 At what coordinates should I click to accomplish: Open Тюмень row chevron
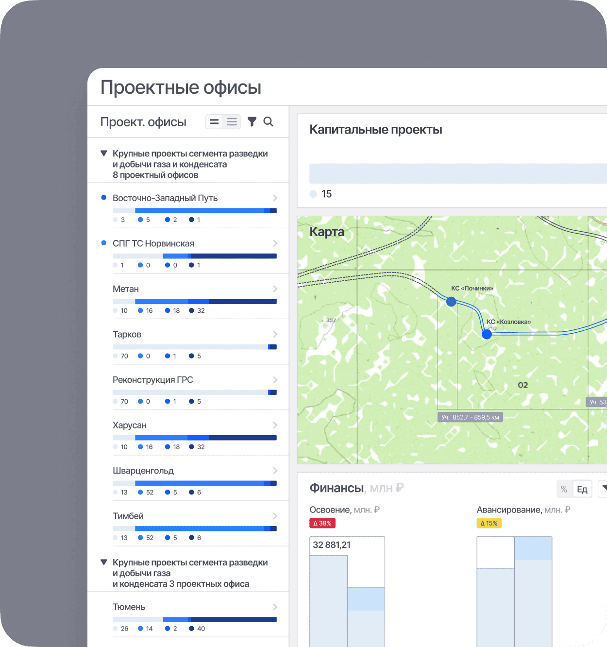tap(275, 607)
